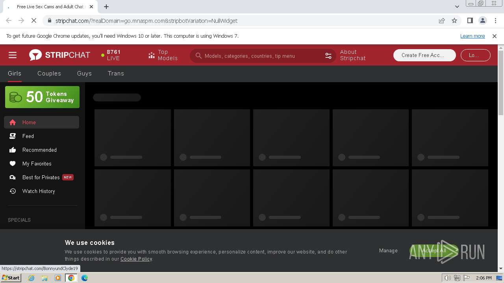This screenshot has height=283, width=504.
Task: Switch to the Couples tab
Action: click(x=49, y=74)
